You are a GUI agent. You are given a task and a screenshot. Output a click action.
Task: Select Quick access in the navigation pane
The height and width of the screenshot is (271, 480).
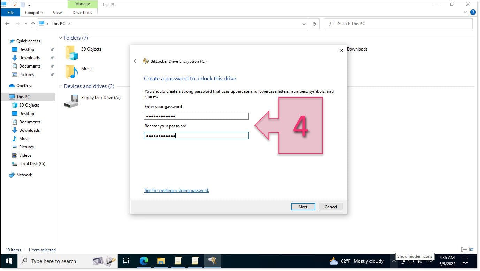28,41
